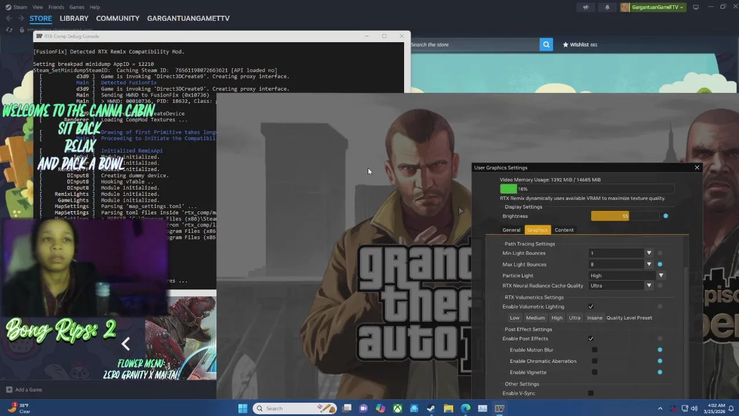739x416 pixels.
Task: Click the GTA IV taskbar icon
Action: [499, 408]
